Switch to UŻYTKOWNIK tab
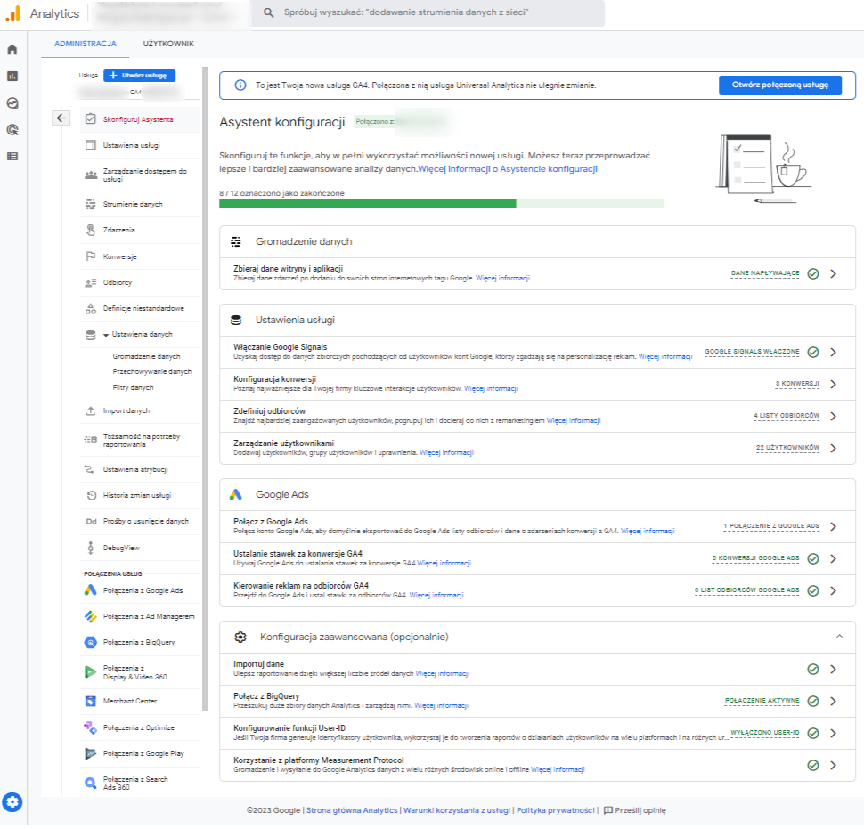864x829 pixels. point(168,44)
